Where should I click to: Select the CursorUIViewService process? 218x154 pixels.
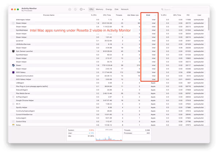(24, 115)
